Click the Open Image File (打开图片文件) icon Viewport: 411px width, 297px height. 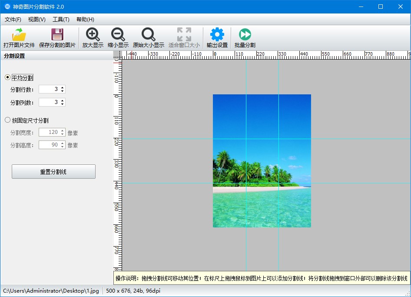point(19,35)
